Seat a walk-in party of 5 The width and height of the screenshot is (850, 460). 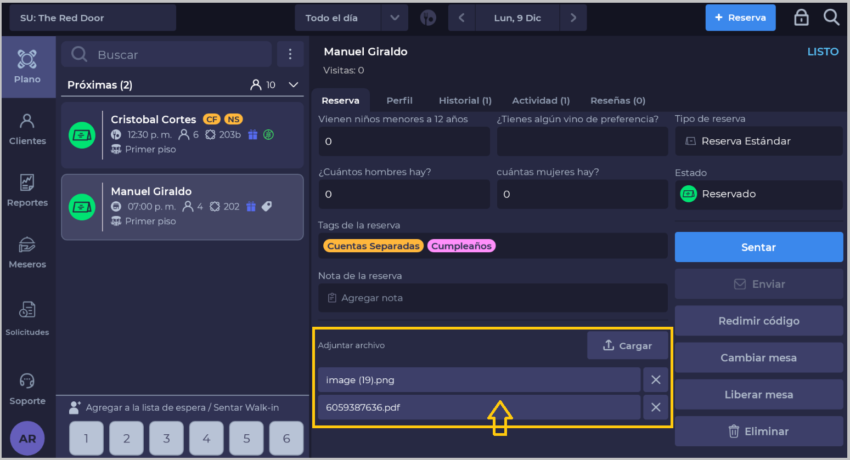point(246,438)
